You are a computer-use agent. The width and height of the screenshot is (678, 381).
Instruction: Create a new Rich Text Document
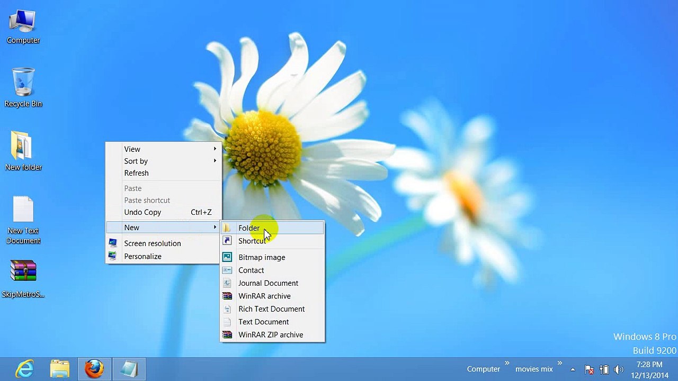point(272,309)
